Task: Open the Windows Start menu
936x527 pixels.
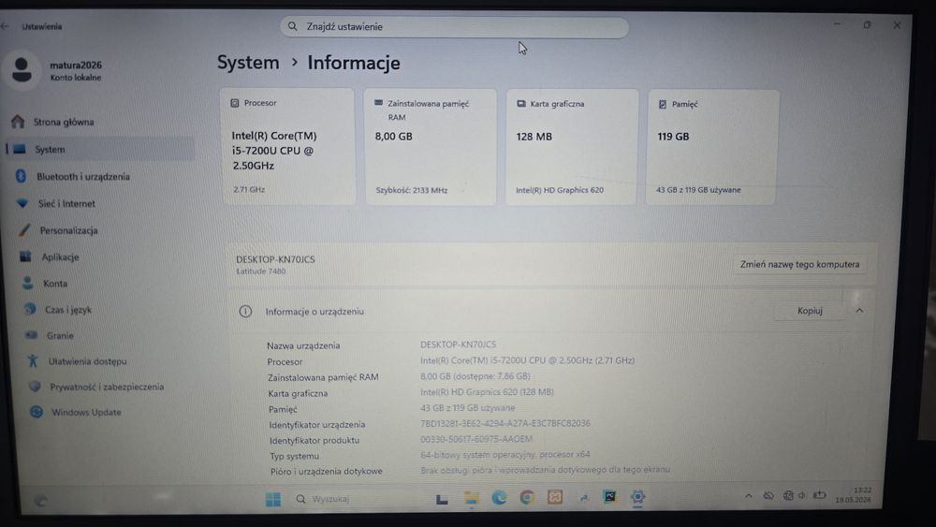Action: 273,500
